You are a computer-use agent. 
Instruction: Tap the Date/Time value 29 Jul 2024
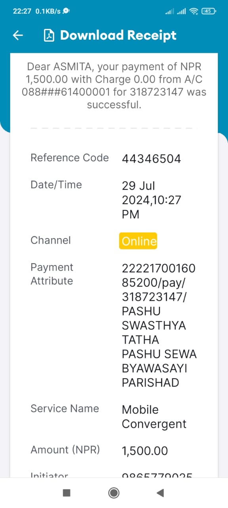pos(151,200)
